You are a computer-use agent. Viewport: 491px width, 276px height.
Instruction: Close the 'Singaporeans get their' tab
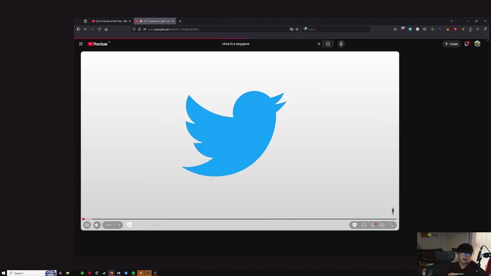tap(173, 21)
